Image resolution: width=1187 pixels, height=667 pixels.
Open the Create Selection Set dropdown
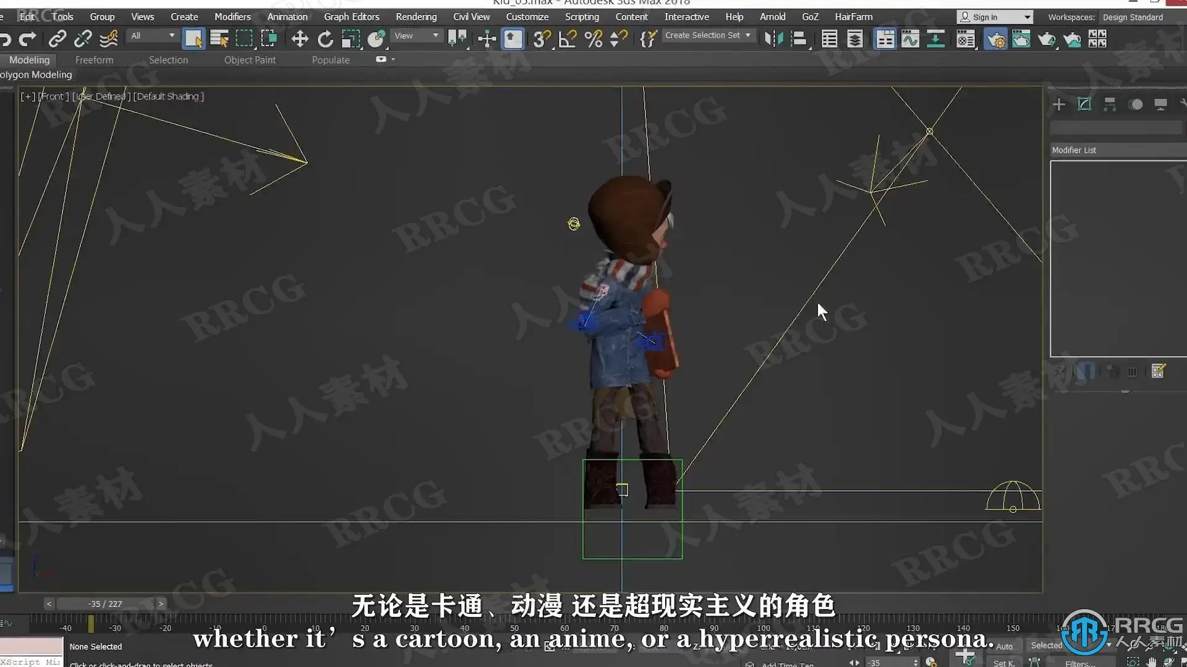click(x=707, y=36)
